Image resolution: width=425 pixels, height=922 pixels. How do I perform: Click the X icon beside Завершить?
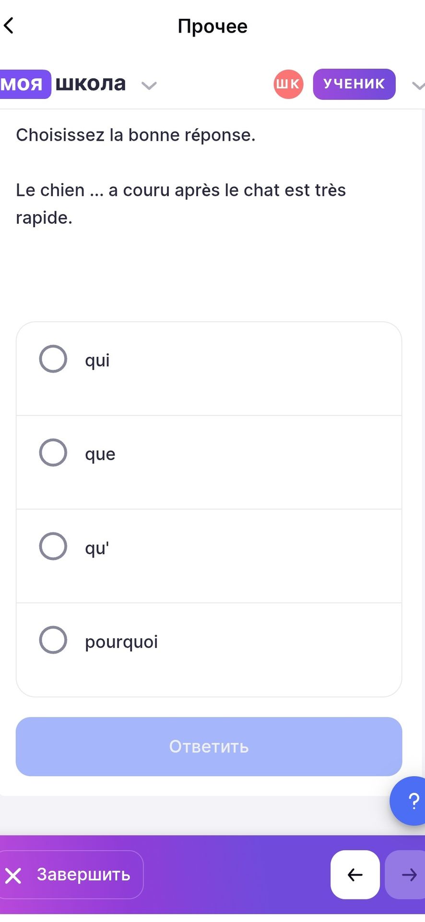point(13,875)
